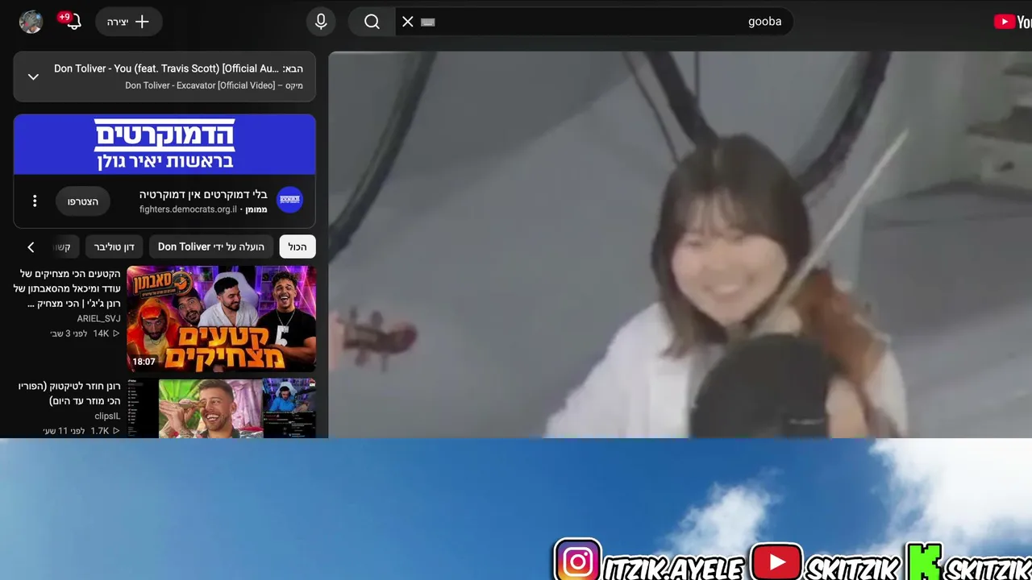Open the account avatar menu
Screen dimensions: 1032x580
(31, 22)
